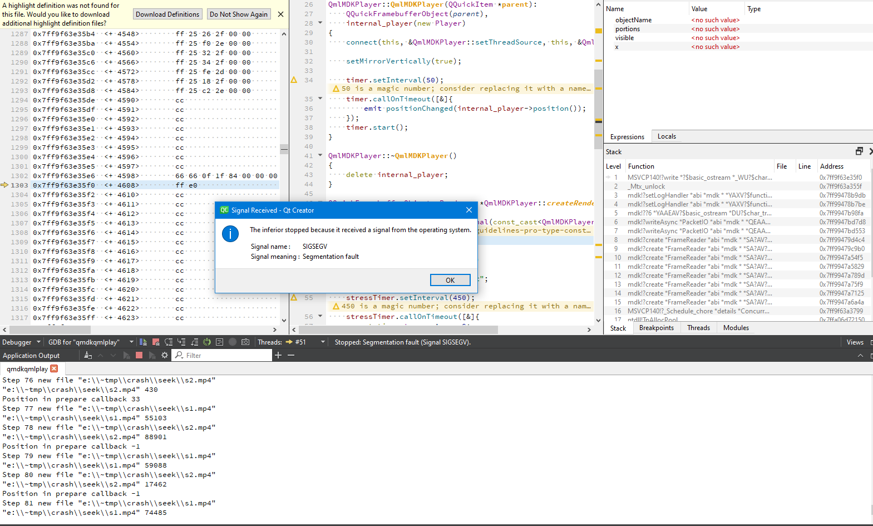Re-run the application from output toolbar
This screenshot has height=526, width=873.
point(126,355)
